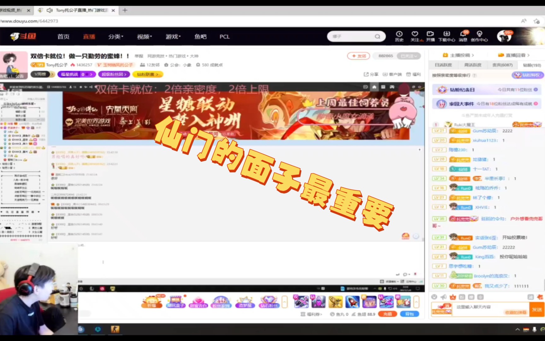The image size is (545, 341).
Task: Open the 鱼吧 navigation item
Action: (201, 37)
